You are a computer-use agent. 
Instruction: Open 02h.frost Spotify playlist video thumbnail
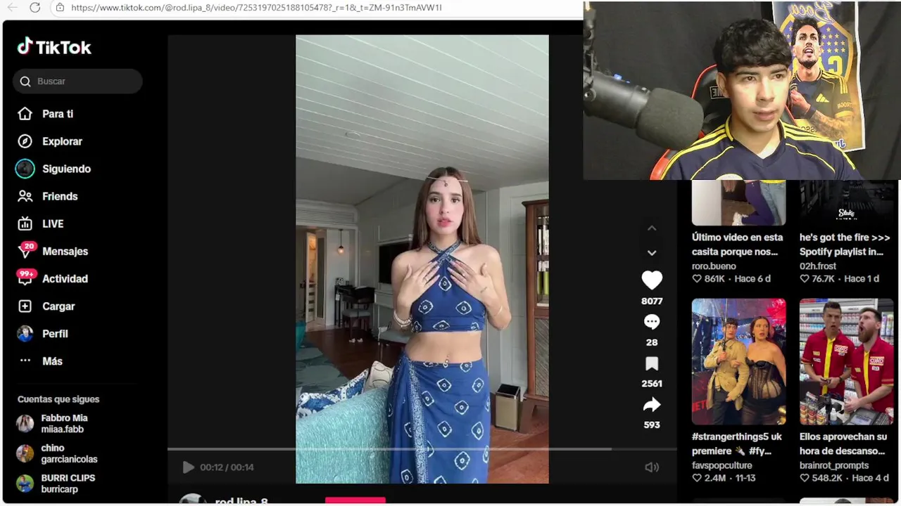coord(846,203)
